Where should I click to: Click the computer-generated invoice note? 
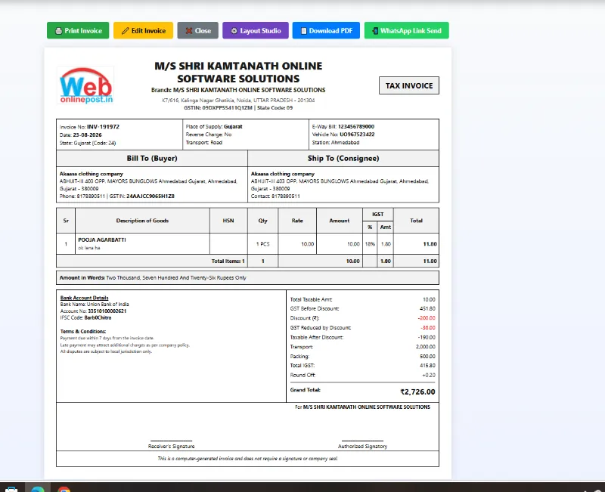tap(248, 459)
